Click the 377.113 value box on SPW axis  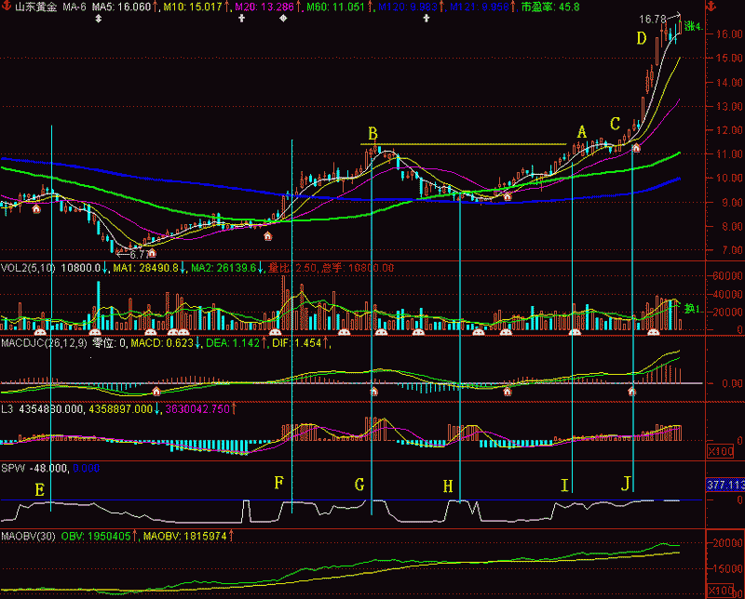pyautogui.click(x=725, y=485)
